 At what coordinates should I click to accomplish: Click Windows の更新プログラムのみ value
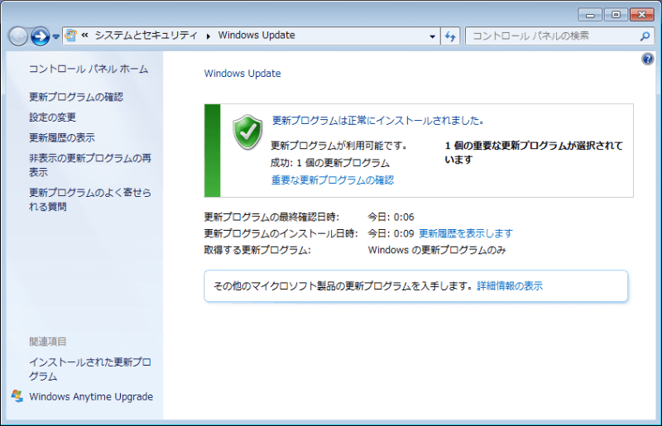coord(437,250)
